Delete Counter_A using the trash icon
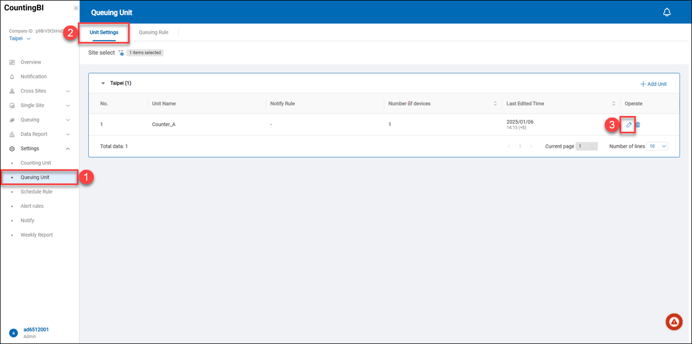The width and height of the screenshot is (692, 344). 638,125
